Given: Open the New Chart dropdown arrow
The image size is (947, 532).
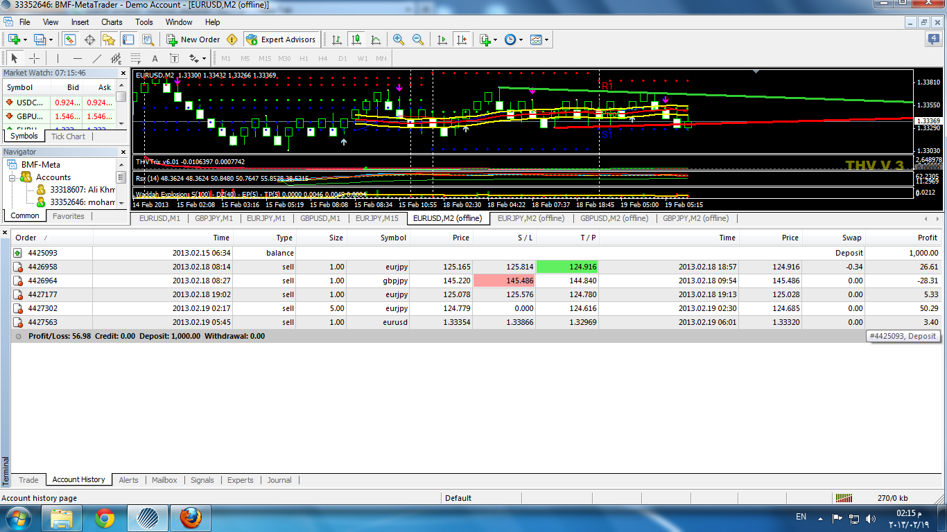Looking at the screenshot, I should point(24,39).
